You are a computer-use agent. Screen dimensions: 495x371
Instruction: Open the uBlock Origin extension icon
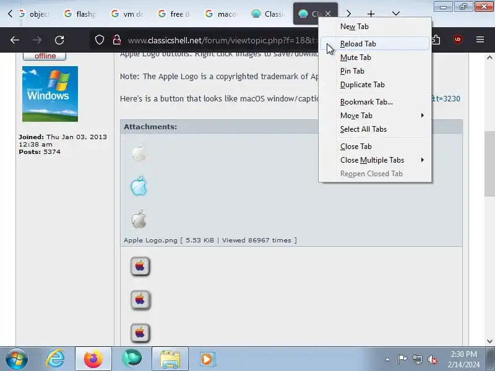pyautogui.click(x=458, y=40)
